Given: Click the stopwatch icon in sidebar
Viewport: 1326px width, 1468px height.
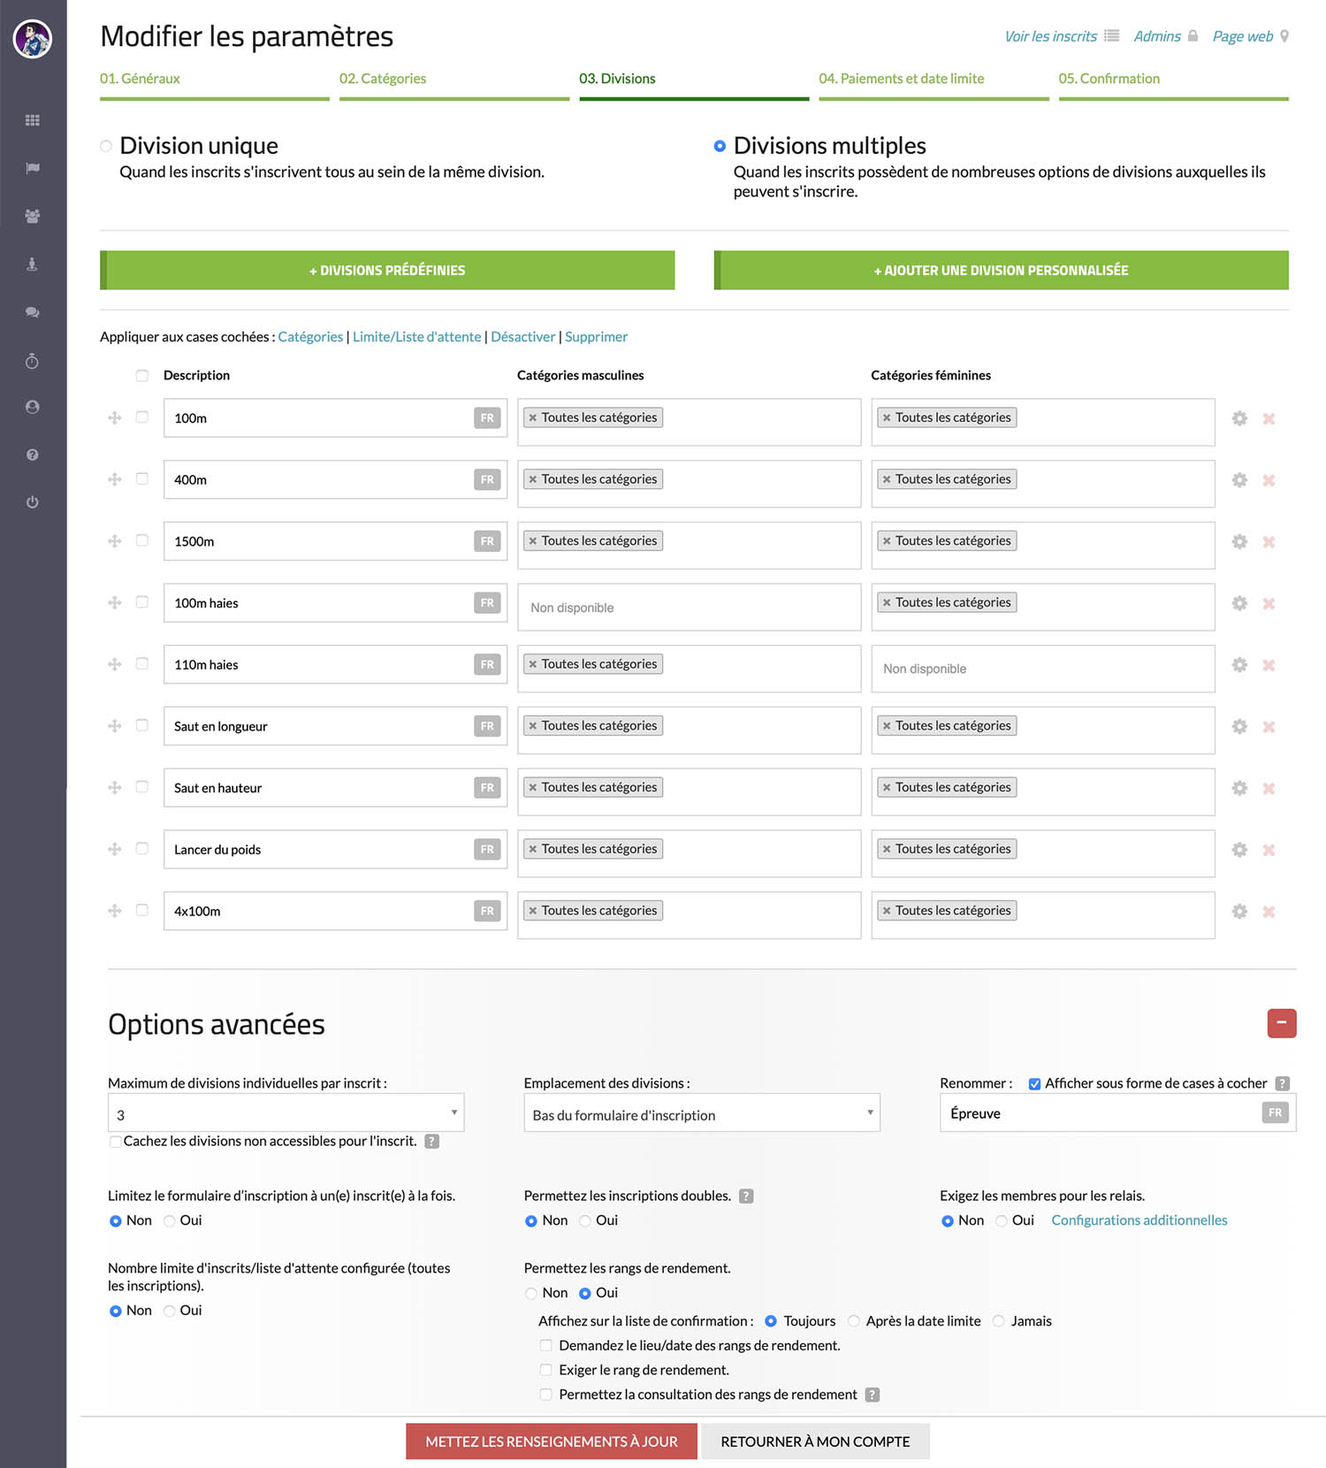Looking at the screenshot, I should point(33,361).
